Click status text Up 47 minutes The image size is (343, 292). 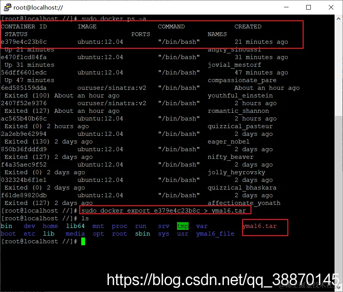[29, 80]
